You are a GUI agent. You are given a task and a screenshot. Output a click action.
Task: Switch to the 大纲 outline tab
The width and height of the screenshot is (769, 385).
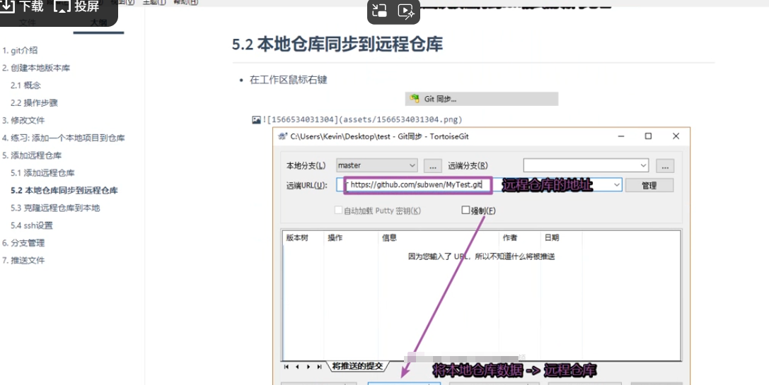[x=98, y=23]
